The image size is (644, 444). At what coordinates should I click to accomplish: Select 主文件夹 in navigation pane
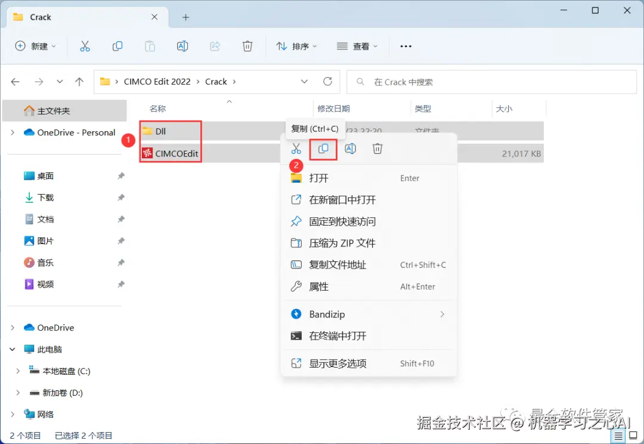(64, 110)
